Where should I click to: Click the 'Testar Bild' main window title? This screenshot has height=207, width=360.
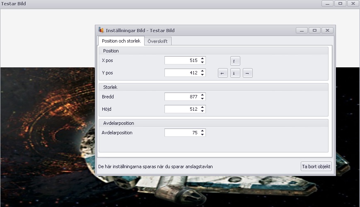(x=14, y=4)
